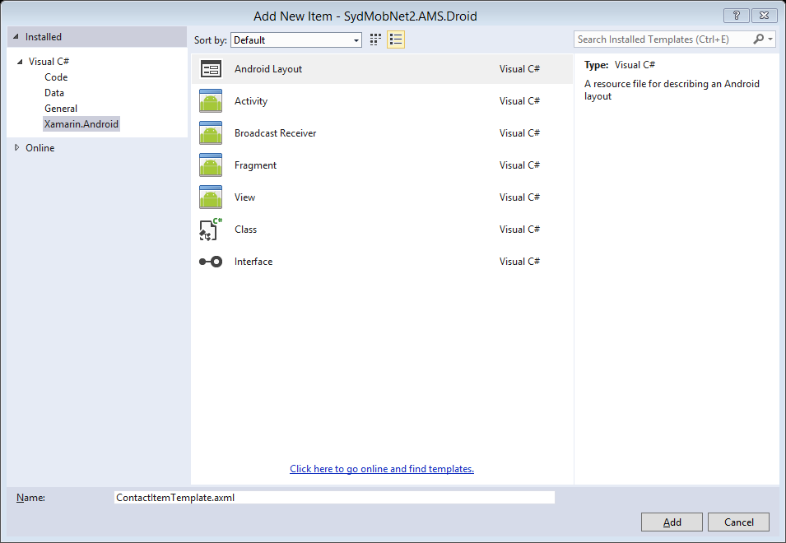Select the Visual C# tree label

49,62
